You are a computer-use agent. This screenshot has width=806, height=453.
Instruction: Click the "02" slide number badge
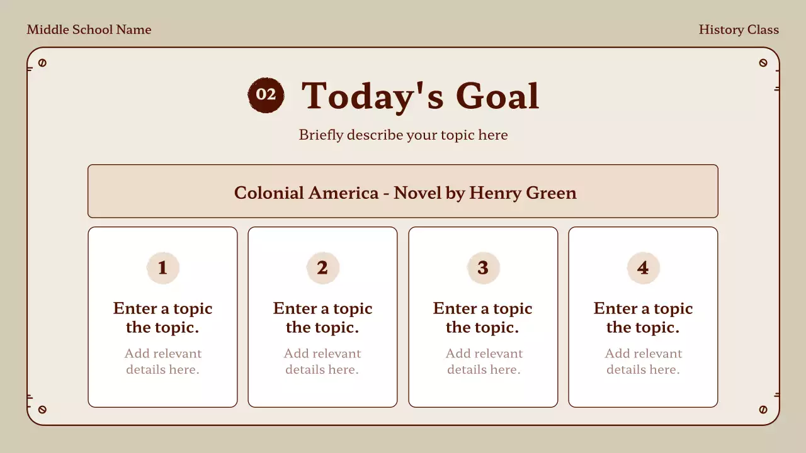[x=266, y=95]
